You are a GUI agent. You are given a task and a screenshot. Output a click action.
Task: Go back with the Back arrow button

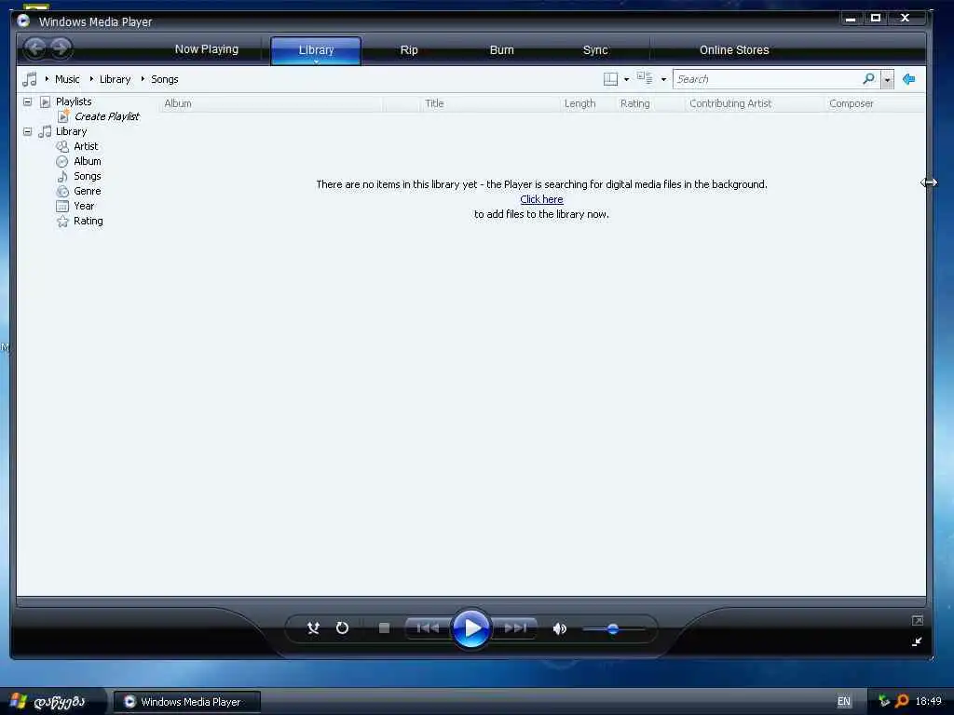point(35,48)
